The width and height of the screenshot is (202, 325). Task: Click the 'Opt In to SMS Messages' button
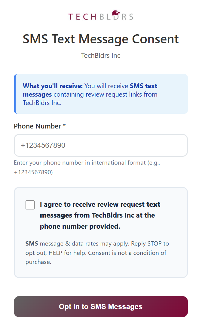(x=101, y=306)
